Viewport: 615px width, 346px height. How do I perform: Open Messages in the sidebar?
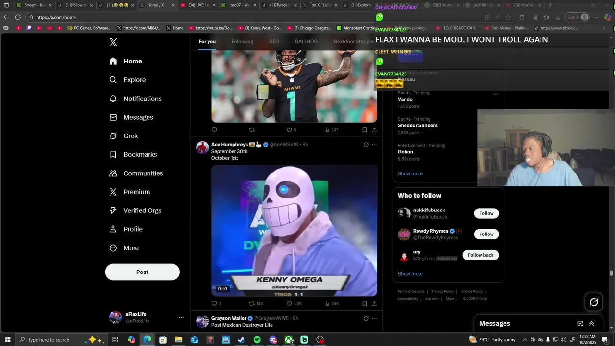tap(131, 117)
